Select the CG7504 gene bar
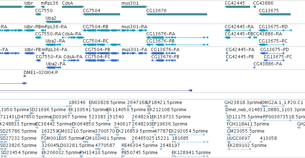 pos(101,14)
